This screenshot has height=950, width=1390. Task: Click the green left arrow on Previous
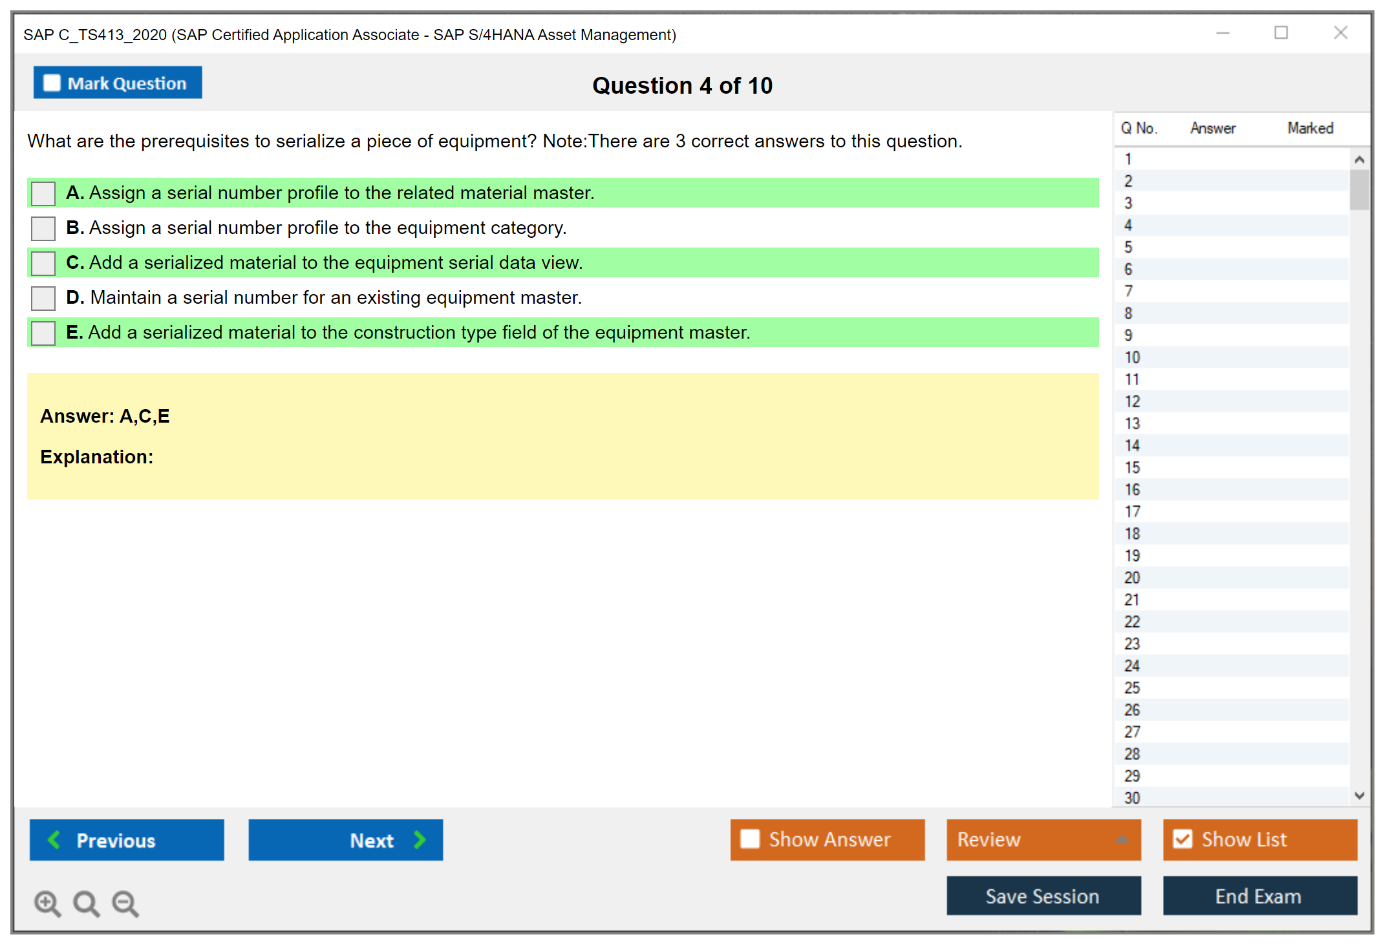tap(54, 840)
